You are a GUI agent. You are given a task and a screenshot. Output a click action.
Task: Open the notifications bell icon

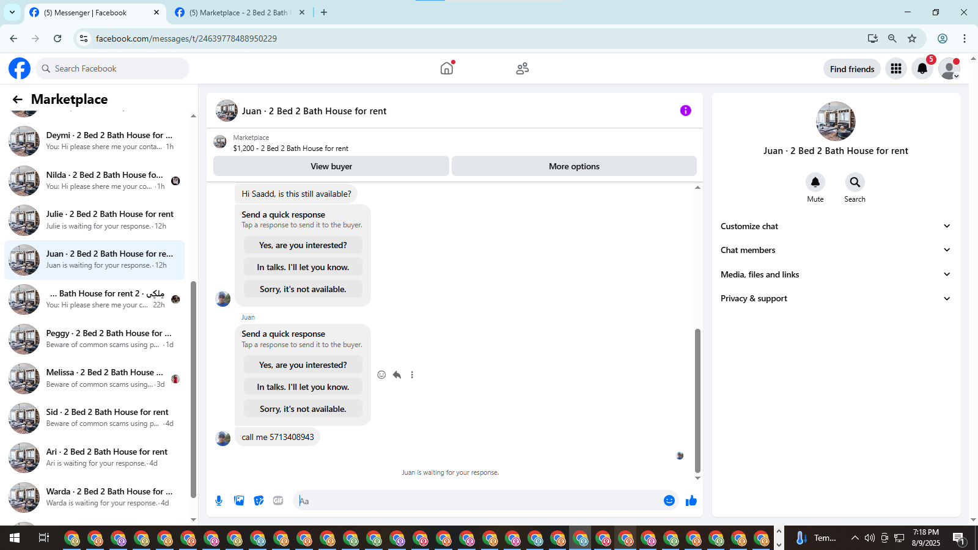point(922,68)
